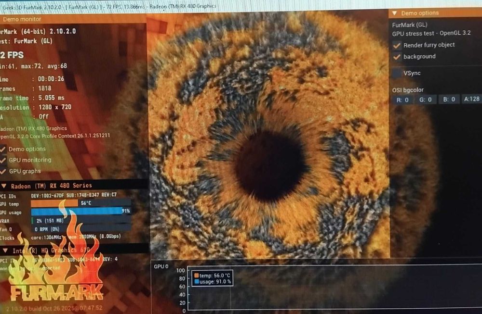Viewport: 482px width, 314px height.
Task: Set the OSI bgcolor G value field
Action: pyautogui.click(x=426, y=100)
